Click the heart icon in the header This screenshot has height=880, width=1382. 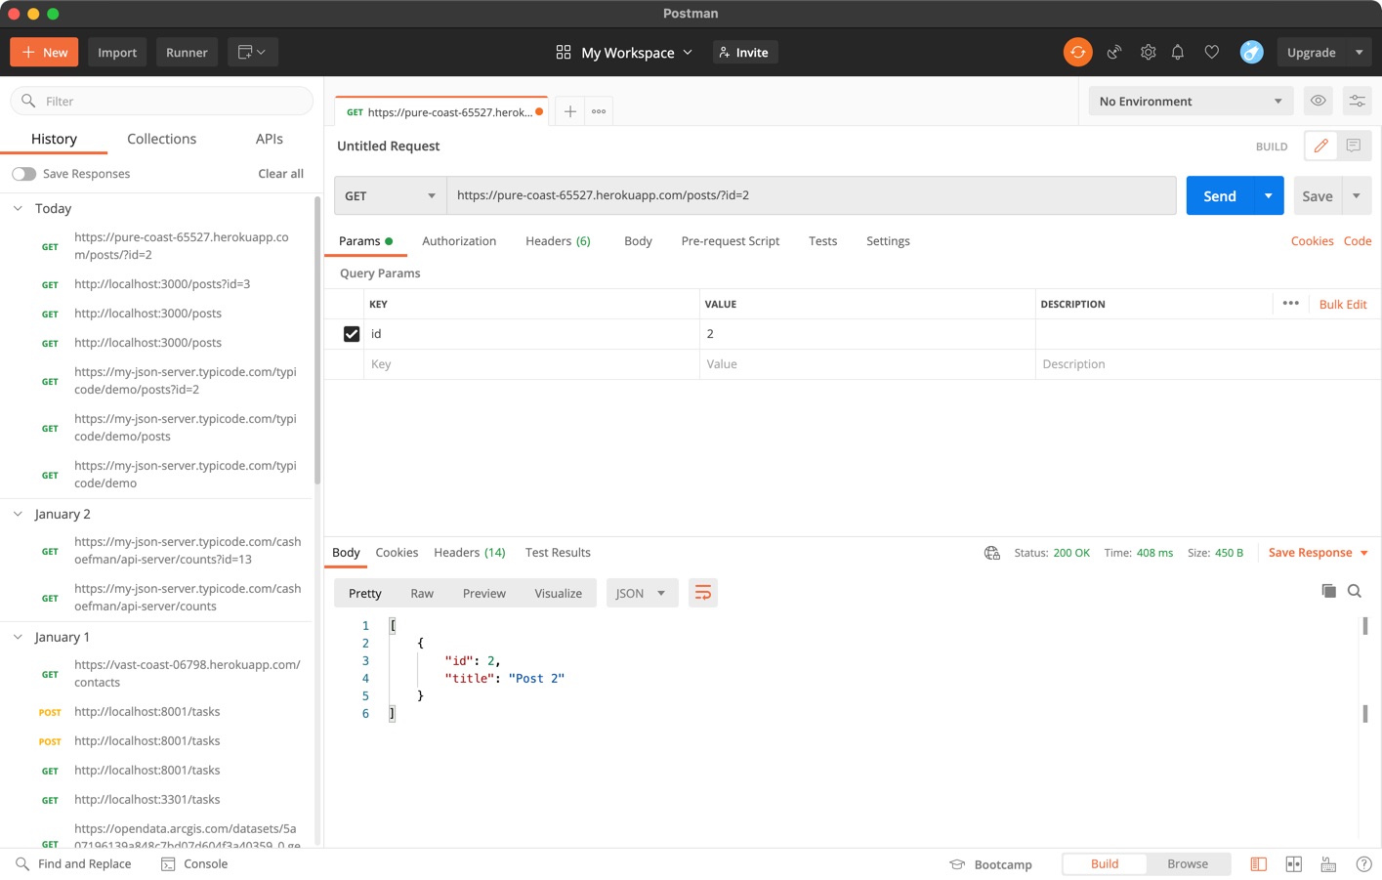[x=1211, y=53]
